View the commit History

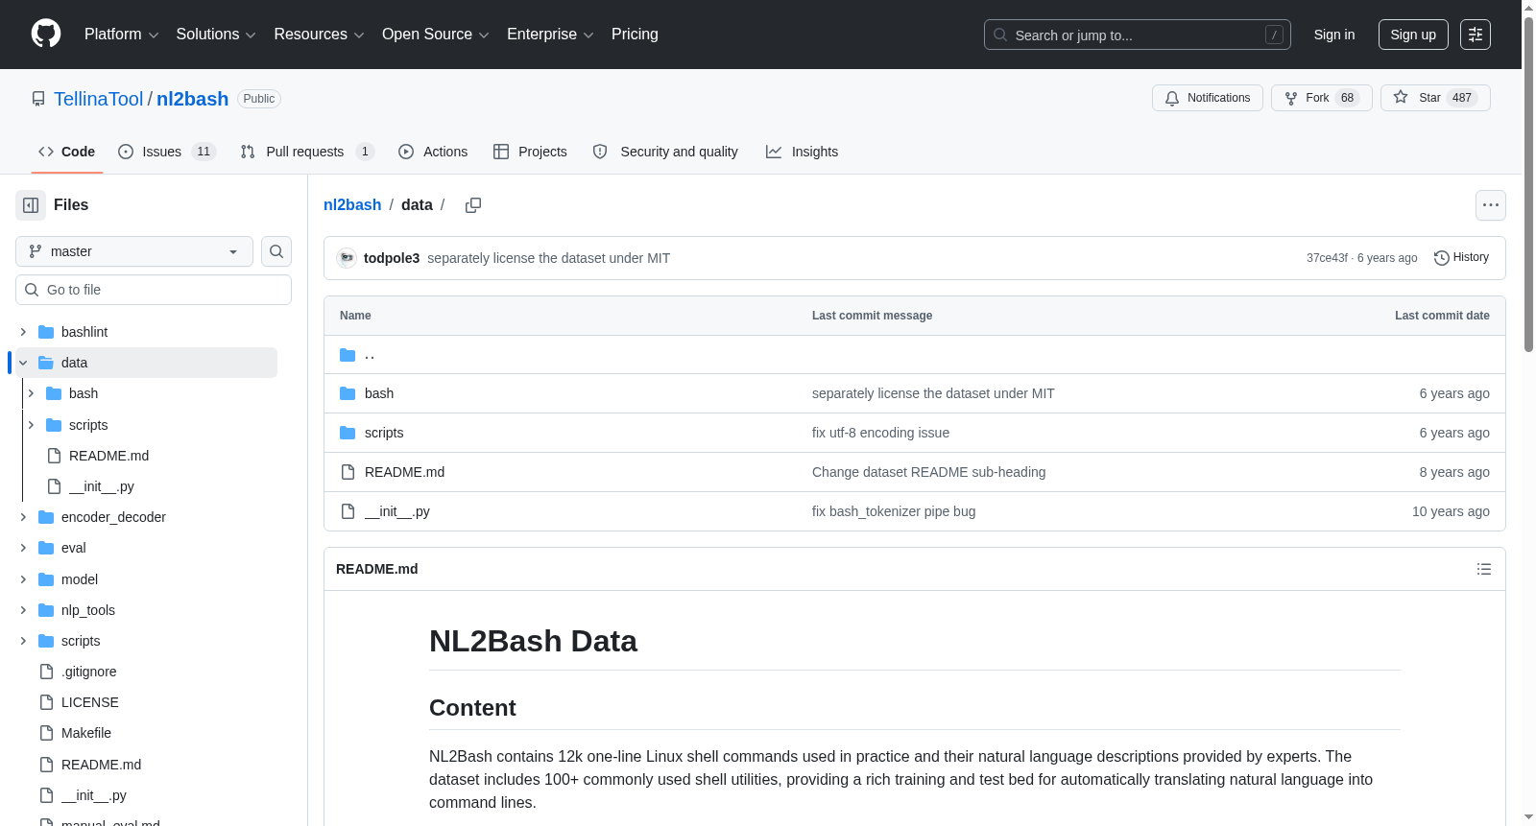[1462, 257]
